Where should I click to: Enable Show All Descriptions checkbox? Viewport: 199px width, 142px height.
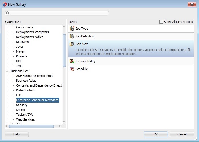click(x=161, y=22)
